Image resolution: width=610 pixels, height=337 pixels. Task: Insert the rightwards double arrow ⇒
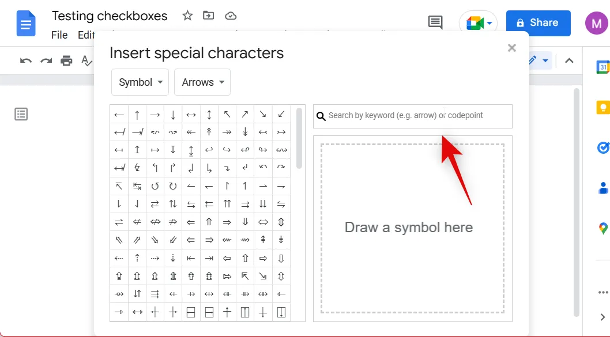click(x=227, y=222)
